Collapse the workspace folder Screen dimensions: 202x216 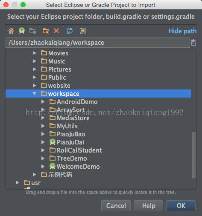[x=34, y=94]
